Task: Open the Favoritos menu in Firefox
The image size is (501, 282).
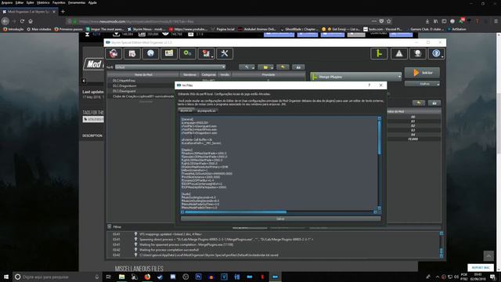Action: coord(59,2)
